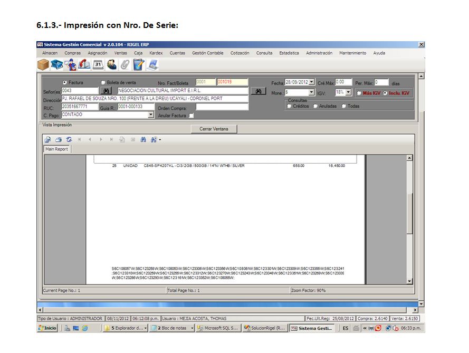Check the Anular Factura checkbox
This screenshot has width=469, height=353.
192,116
